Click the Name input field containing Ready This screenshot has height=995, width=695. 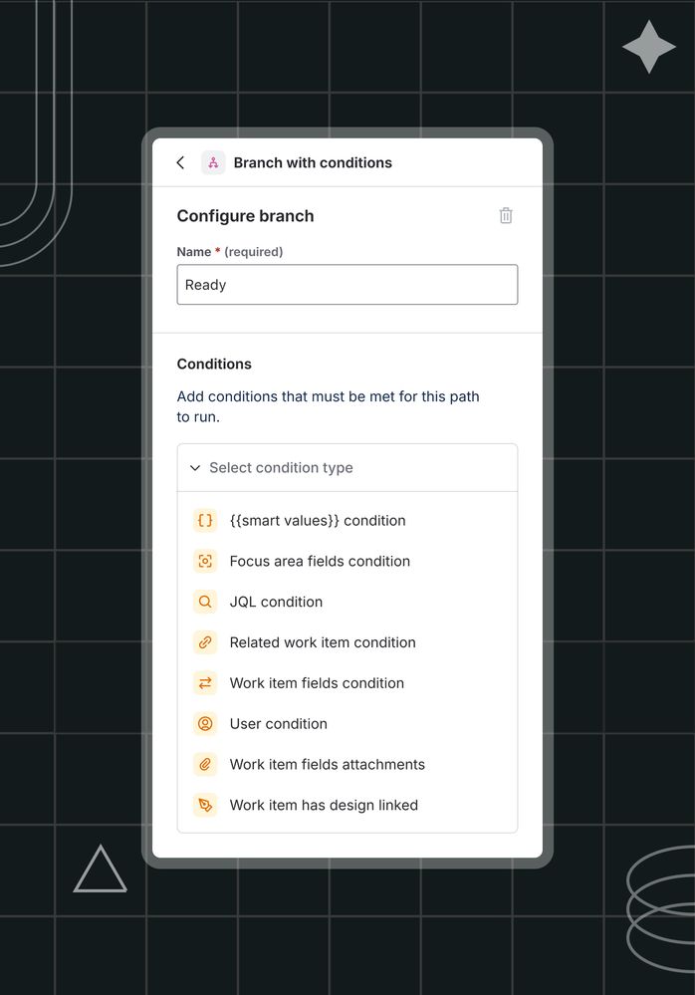347,284
